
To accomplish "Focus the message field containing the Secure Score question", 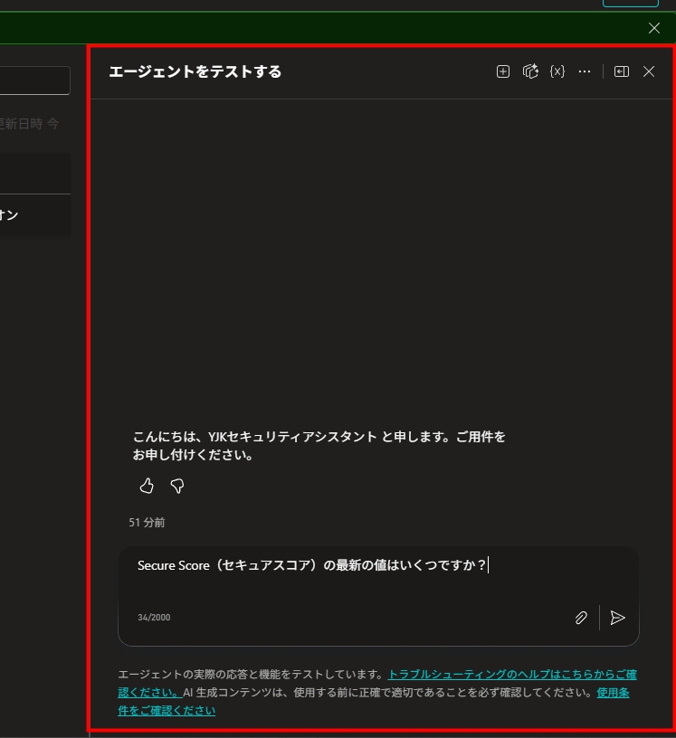I will tap(378, 596).
